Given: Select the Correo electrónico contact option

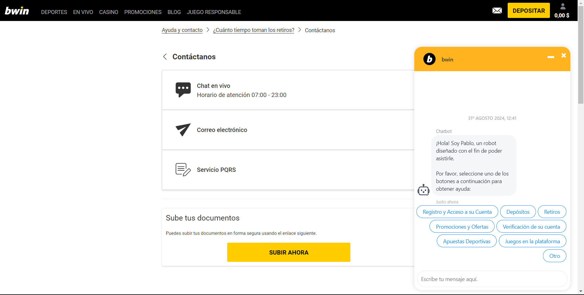Looking at the screenshot, I should 288,130.
